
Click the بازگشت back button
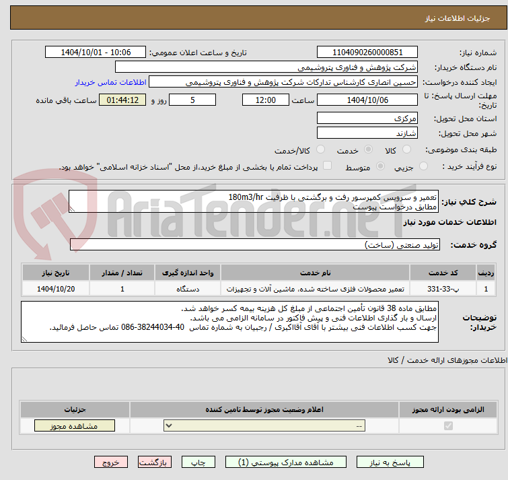click(x=155, y=462)
